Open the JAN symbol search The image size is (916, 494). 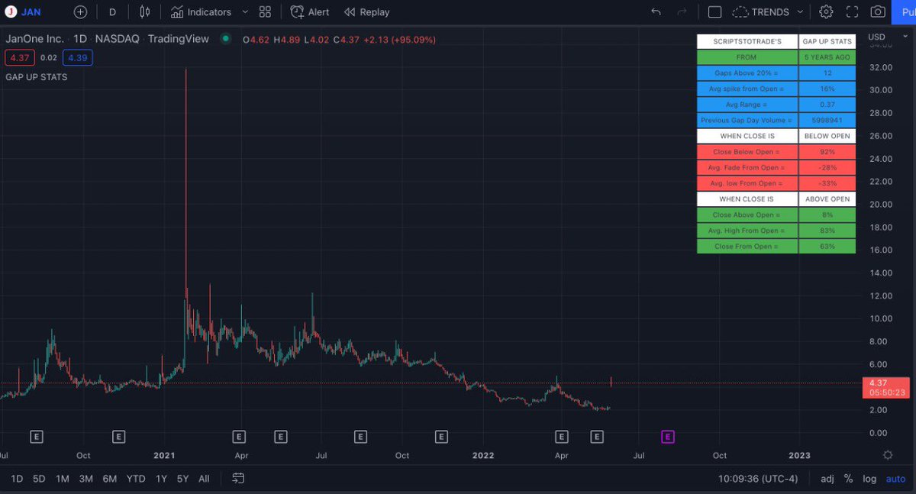click(24, 12)
